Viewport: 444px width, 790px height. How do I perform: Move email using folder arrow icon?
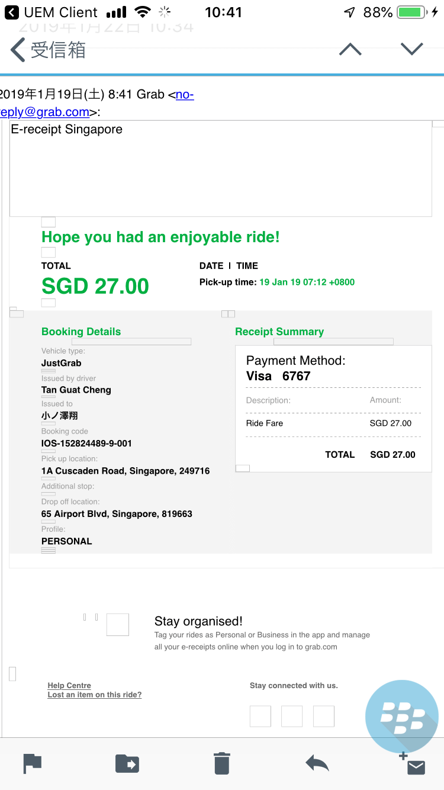pyautogui.click(x=127, y=763)
